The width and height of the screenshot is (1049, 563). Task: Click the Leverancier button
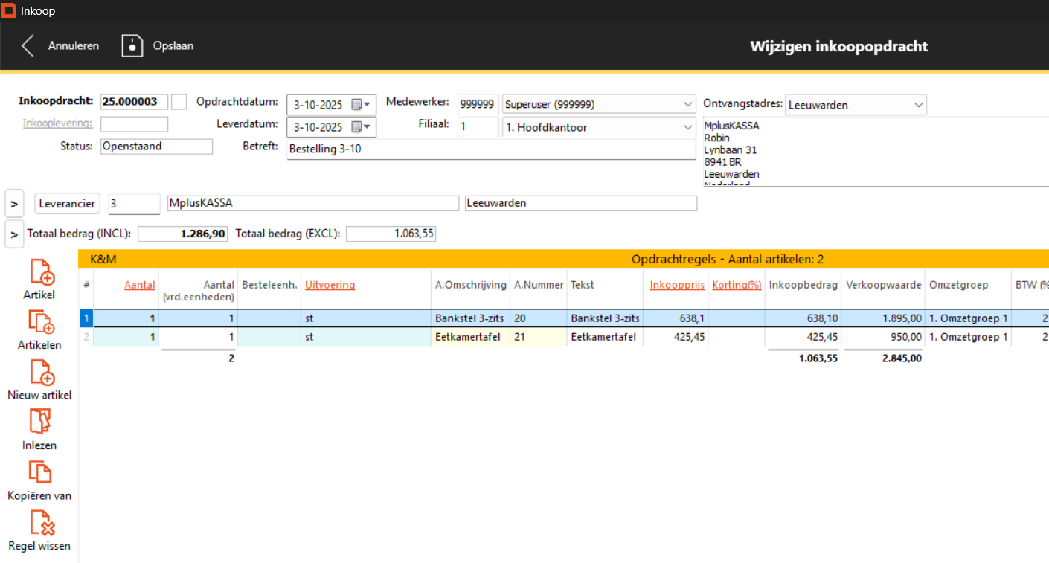pyautogui.click(x=67, y=203)
